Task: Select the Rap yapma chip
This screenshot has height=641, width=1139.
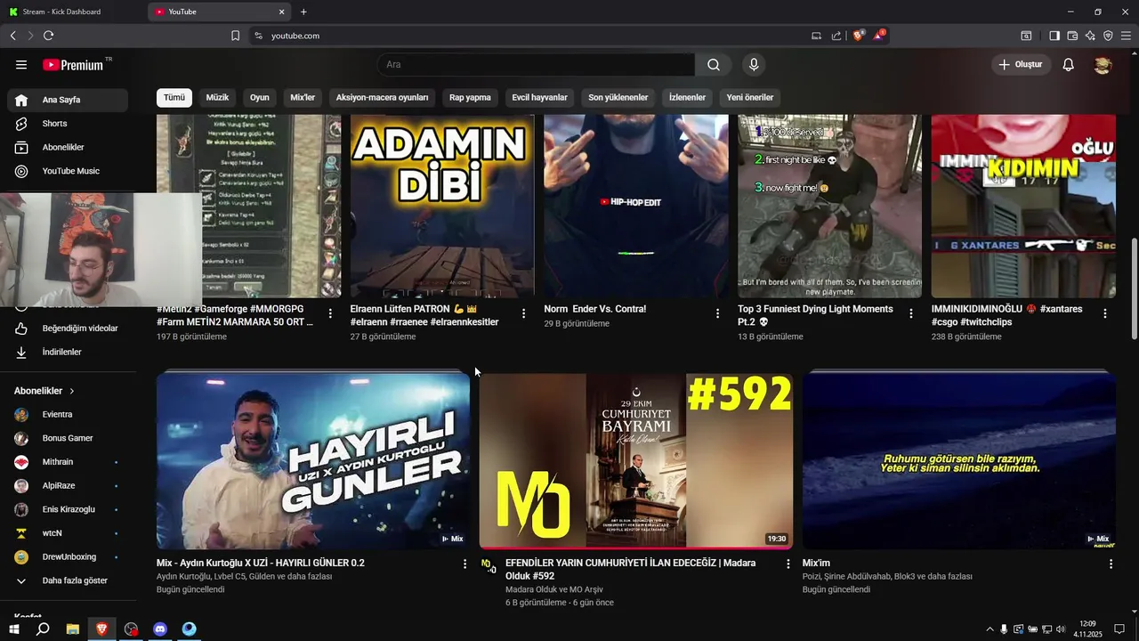Action: (470, 97)
